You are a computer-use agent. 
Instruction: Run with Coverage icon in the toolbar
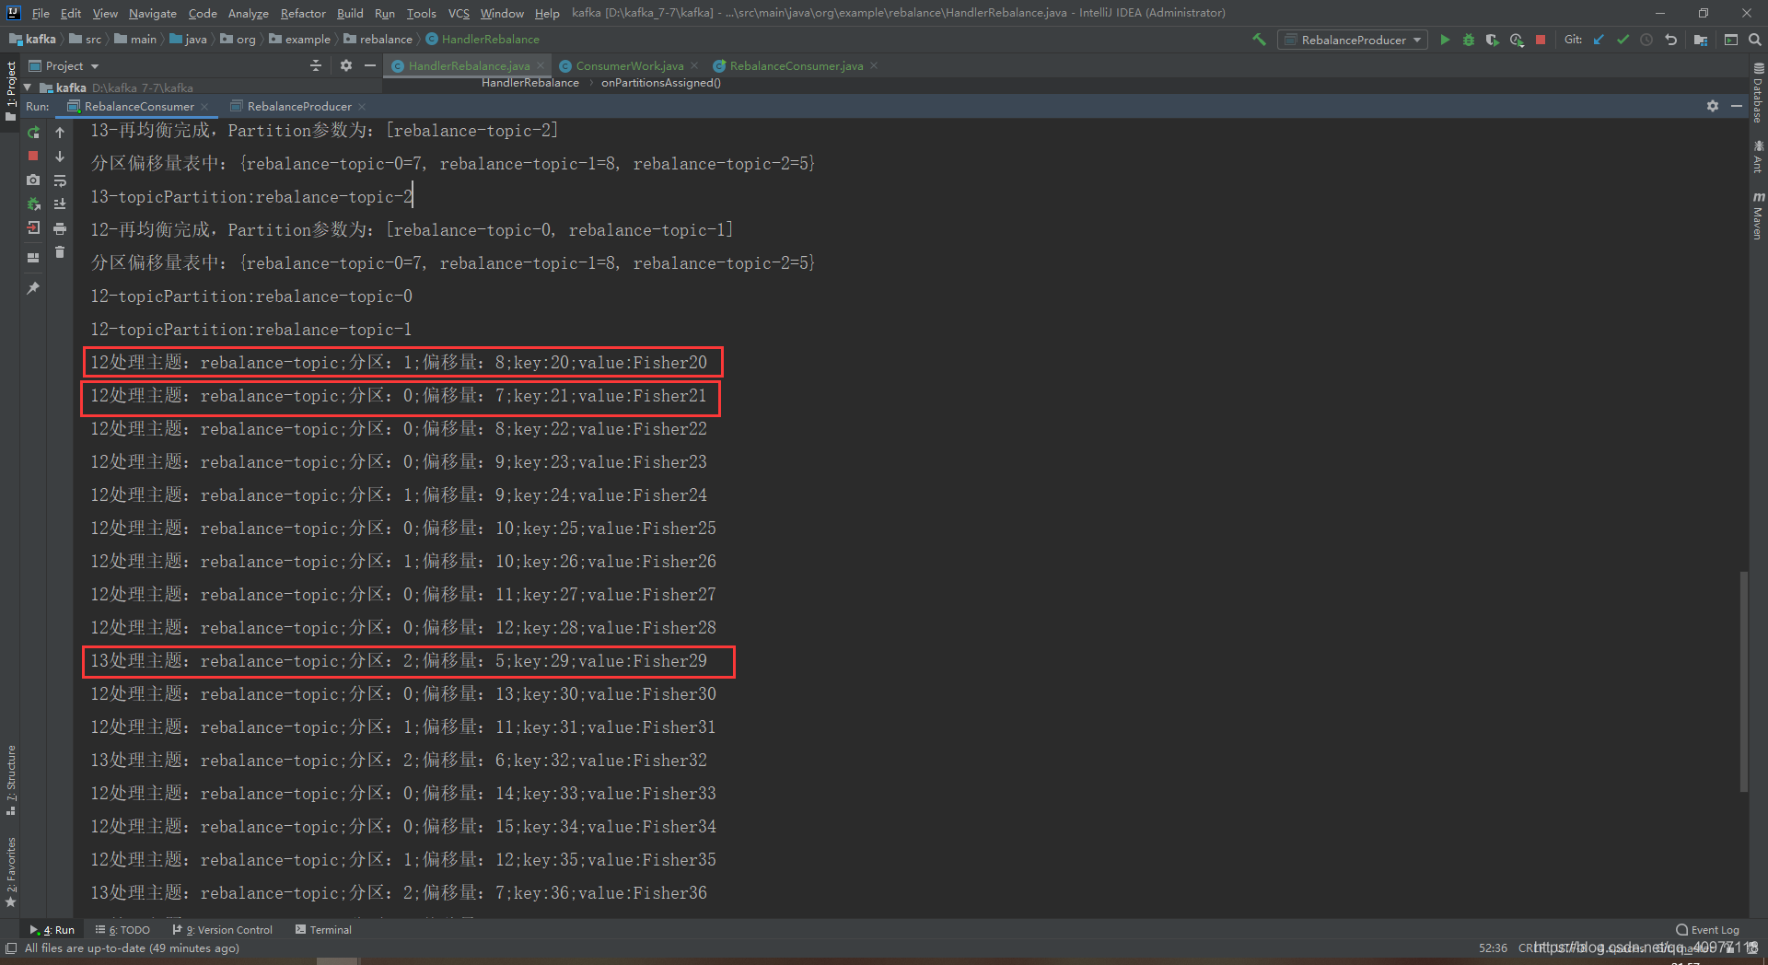(1493, 40)
